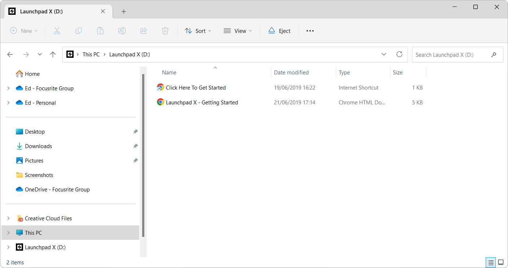
Task: Click the Copy icon in toolbar
Action: pos(79,31)
